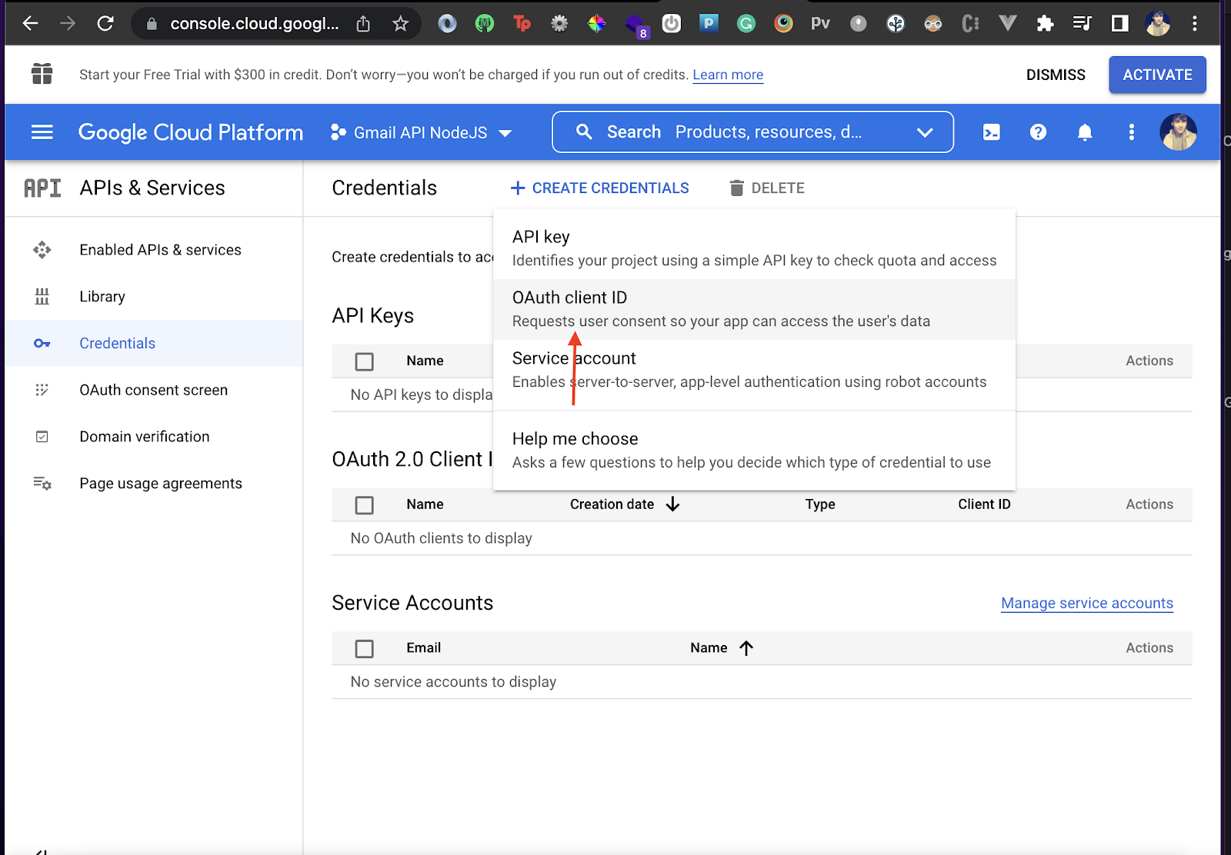
Task: Click the Email column header
Action: pos(424,647)
